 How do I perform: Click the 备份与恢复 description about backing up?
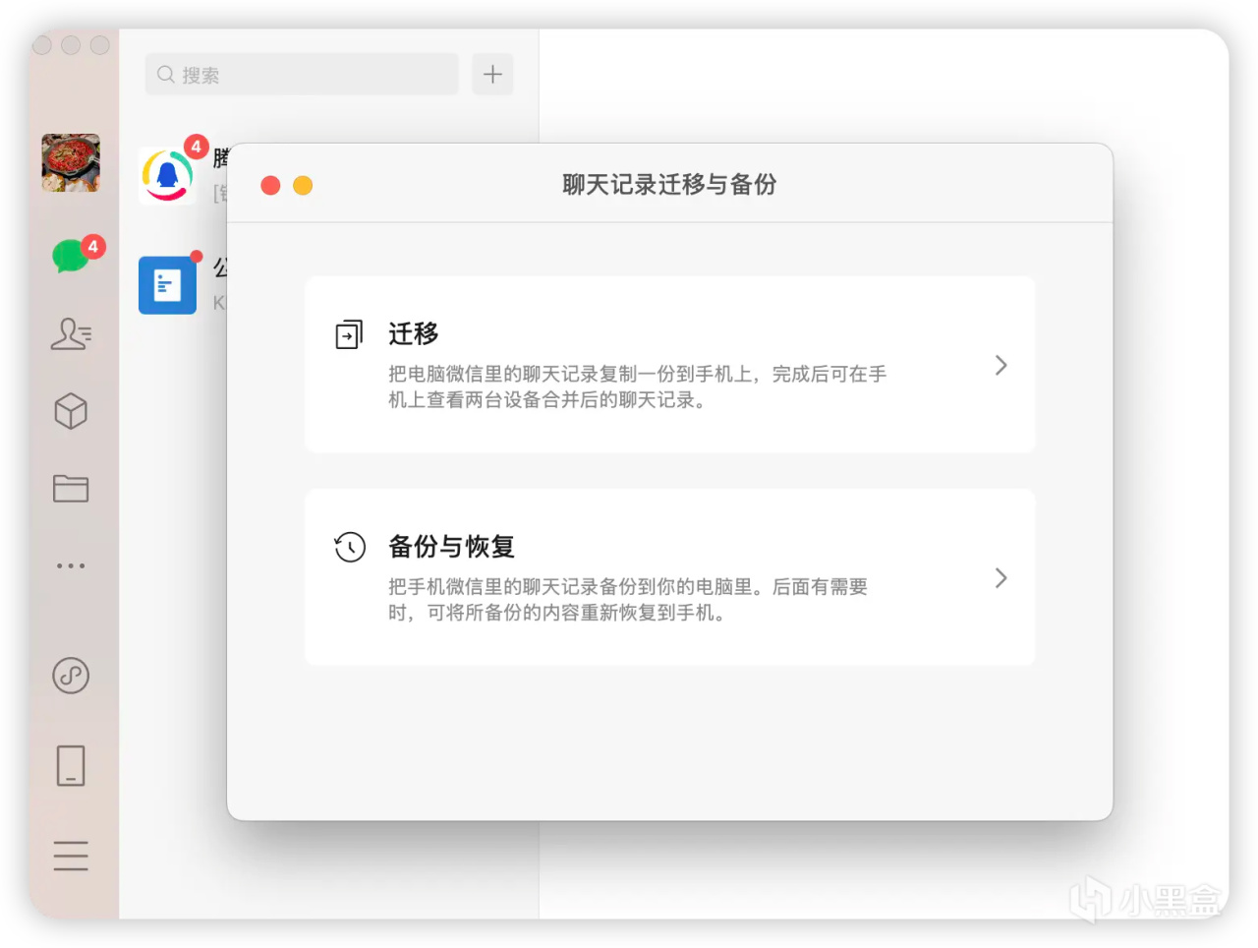[628, 600]
